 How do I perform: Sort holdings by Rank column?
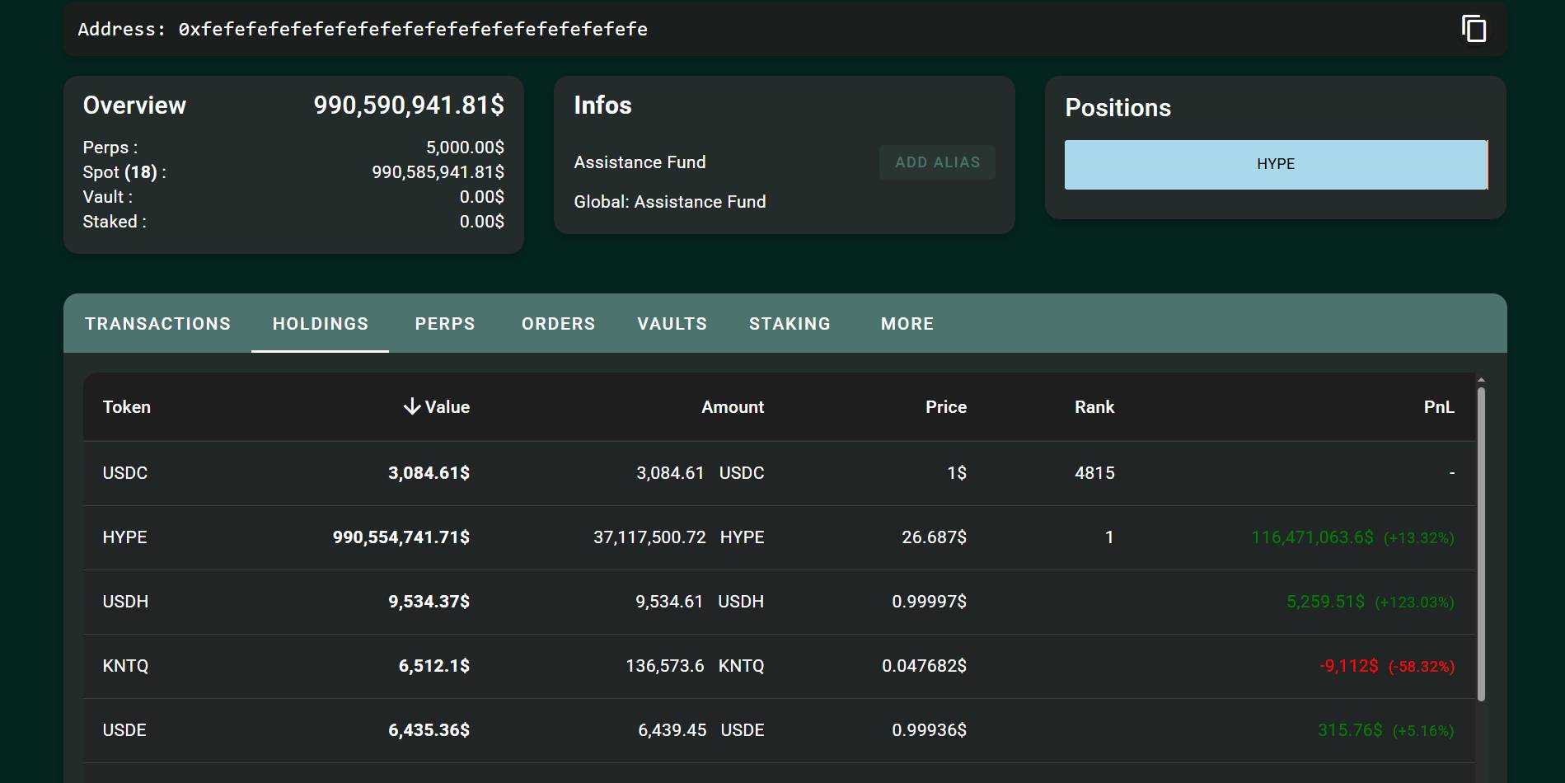1094,406
